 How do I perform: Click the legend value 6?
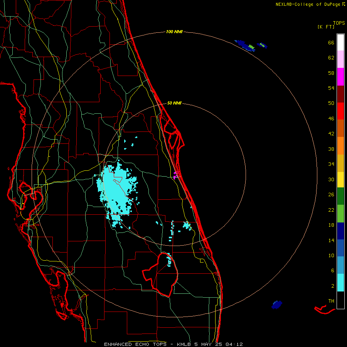332,271
